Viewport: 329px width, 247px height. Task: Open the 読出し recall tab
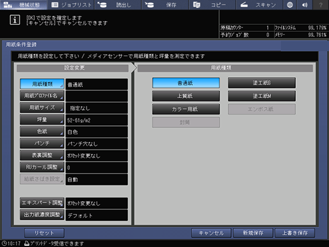[118, 4]
